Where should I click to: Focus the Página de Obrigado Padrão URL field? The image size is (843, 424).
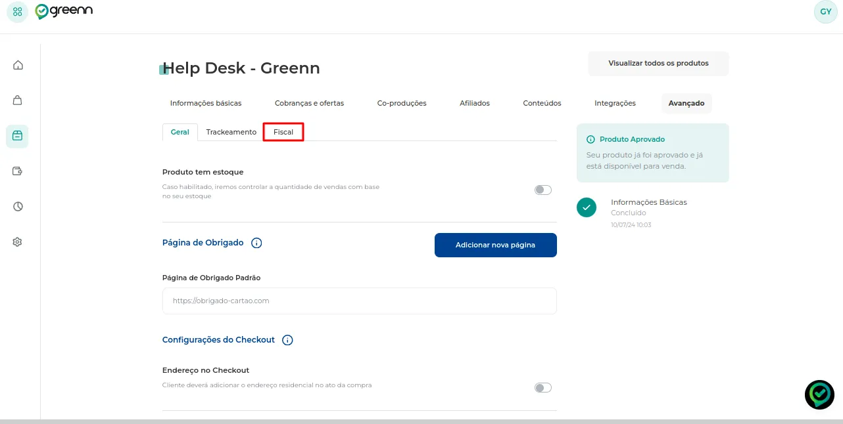(x=360, y=301)
